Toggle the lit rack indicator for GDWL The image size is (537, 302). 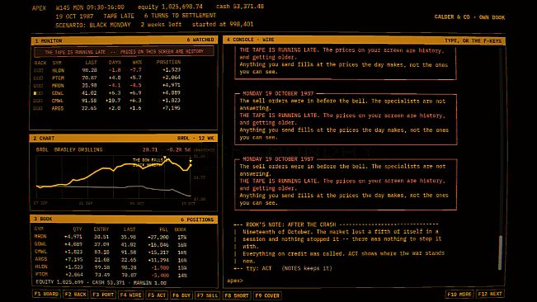[38, 93]
